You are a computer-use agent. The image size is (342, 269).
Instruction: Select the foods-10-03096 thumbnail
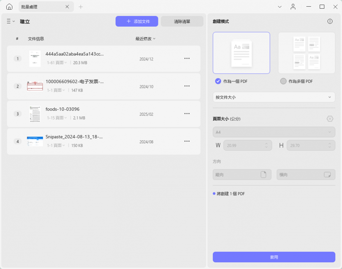click(35, 114)
